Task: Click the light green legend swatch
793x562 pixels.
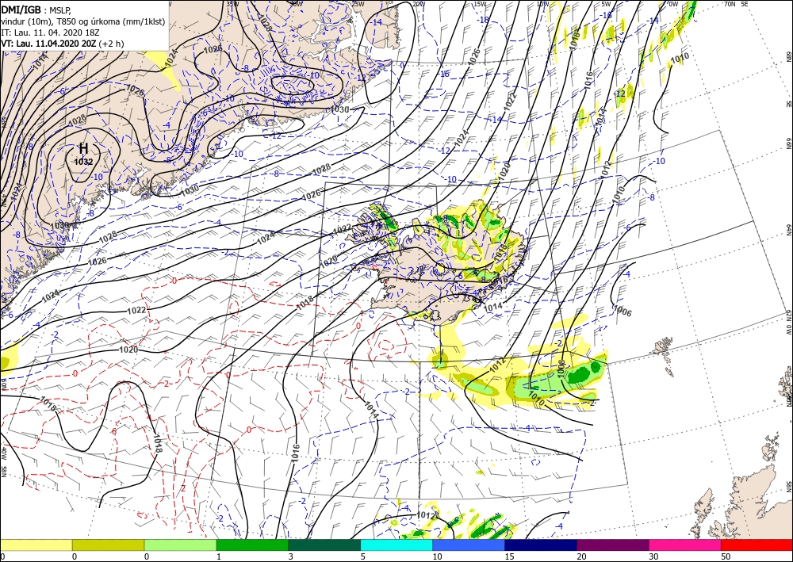Action: tap(180, 545)
